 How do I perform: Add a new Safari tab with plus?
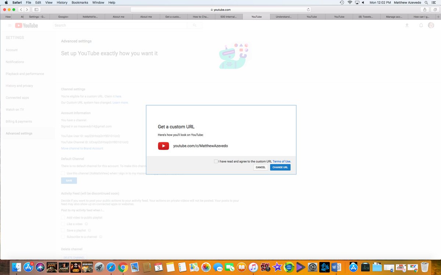[438, 16]
